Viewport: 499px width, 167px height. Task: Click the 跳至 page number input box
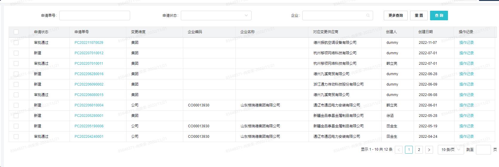pos(483,150)
